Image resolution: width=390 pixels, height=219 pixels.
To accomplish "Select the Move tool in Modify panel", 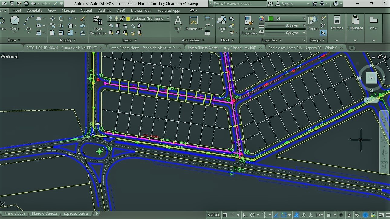I will coord(53,18).
